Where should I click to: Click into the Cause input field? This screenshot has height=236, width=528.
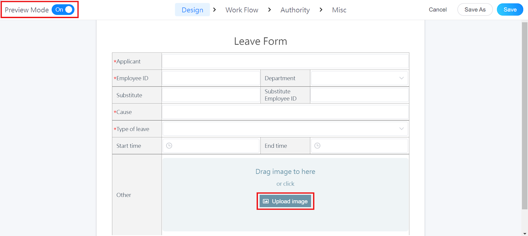coord(285,112)
